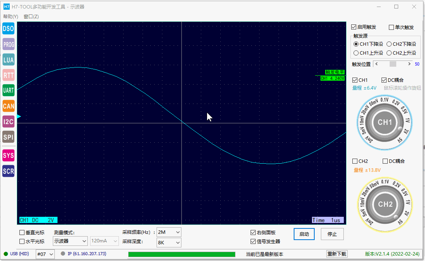Open the 窗口(Z) menu
The image size is (425, 261).
pyautogui.click(x=31, y=17)
